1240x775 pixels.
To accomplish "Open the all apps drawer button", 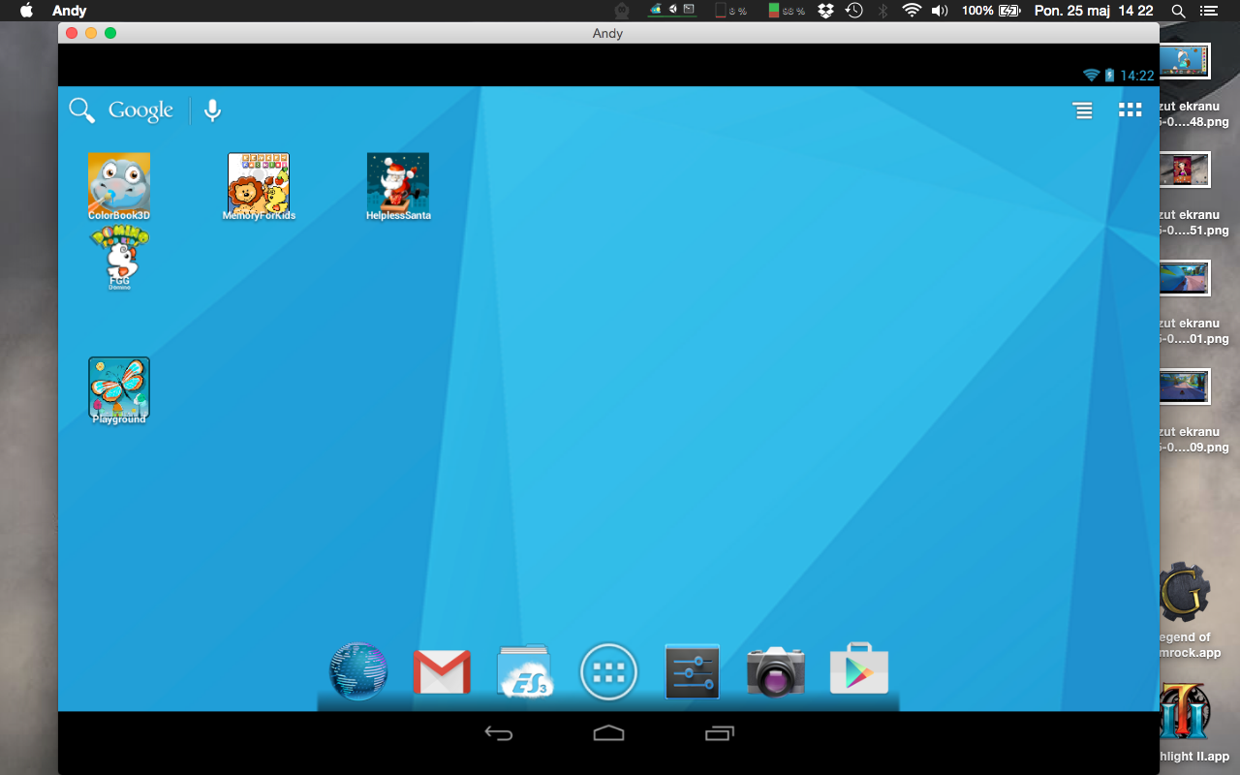I will click(x=608, y=671).
